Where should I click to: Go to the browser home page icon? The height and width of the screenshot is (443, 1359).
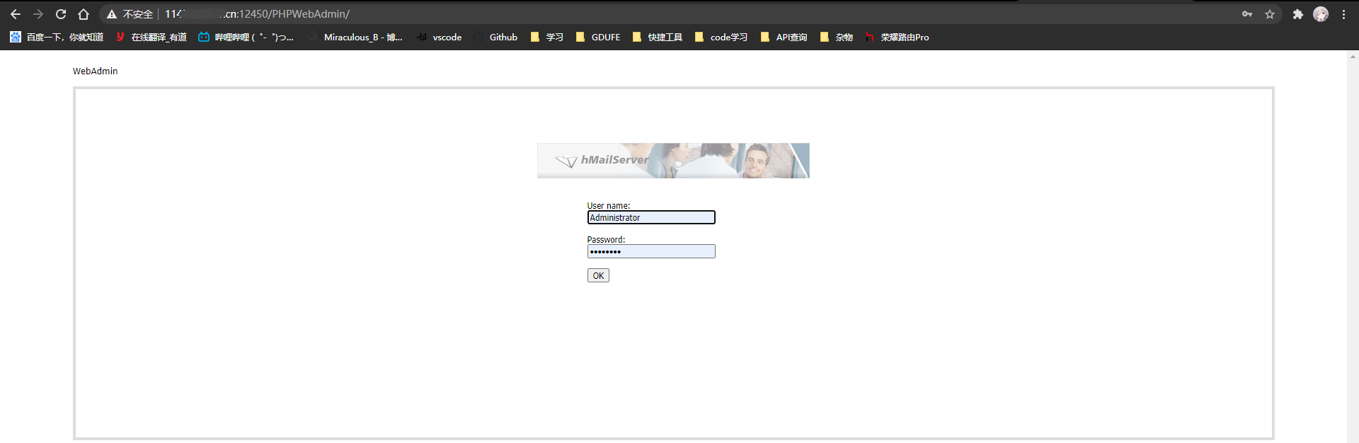coord(84,14)
